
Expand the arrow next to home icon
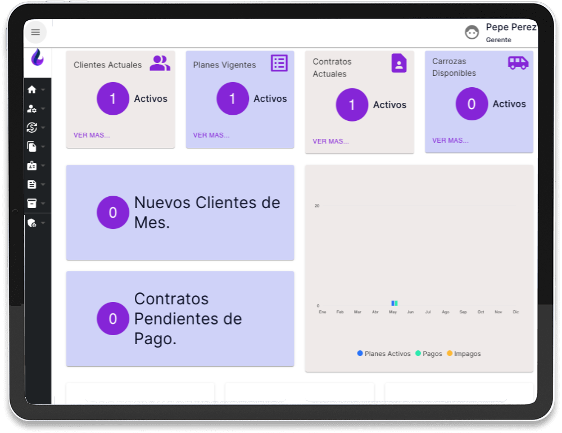[x=43, y=90]
